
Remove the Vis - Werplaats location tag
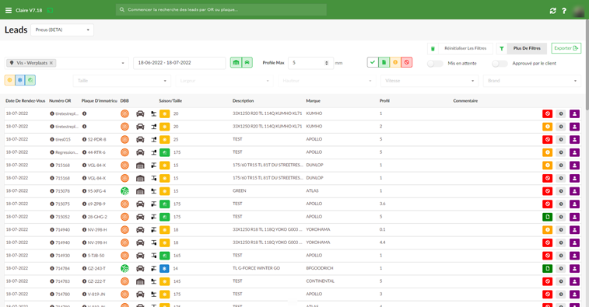tap(51, 63)
